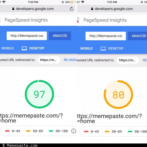
Task: Click 'URL redirected to:' text in right screenshot
Action: [x=101, y=60]
